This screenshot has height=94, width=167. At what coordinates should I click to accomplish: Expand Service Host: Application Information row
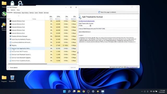click(x=8, y=49)
